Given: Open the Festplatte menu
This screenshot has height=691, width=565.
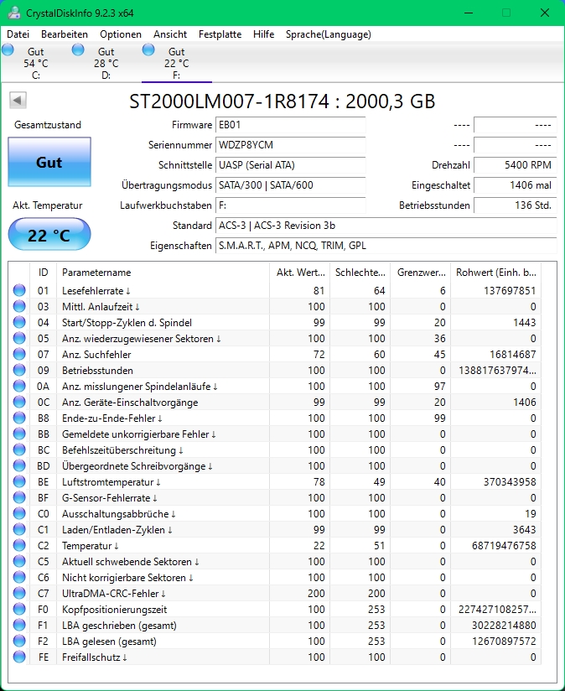Looking at the screenshot, I should 220,34.
